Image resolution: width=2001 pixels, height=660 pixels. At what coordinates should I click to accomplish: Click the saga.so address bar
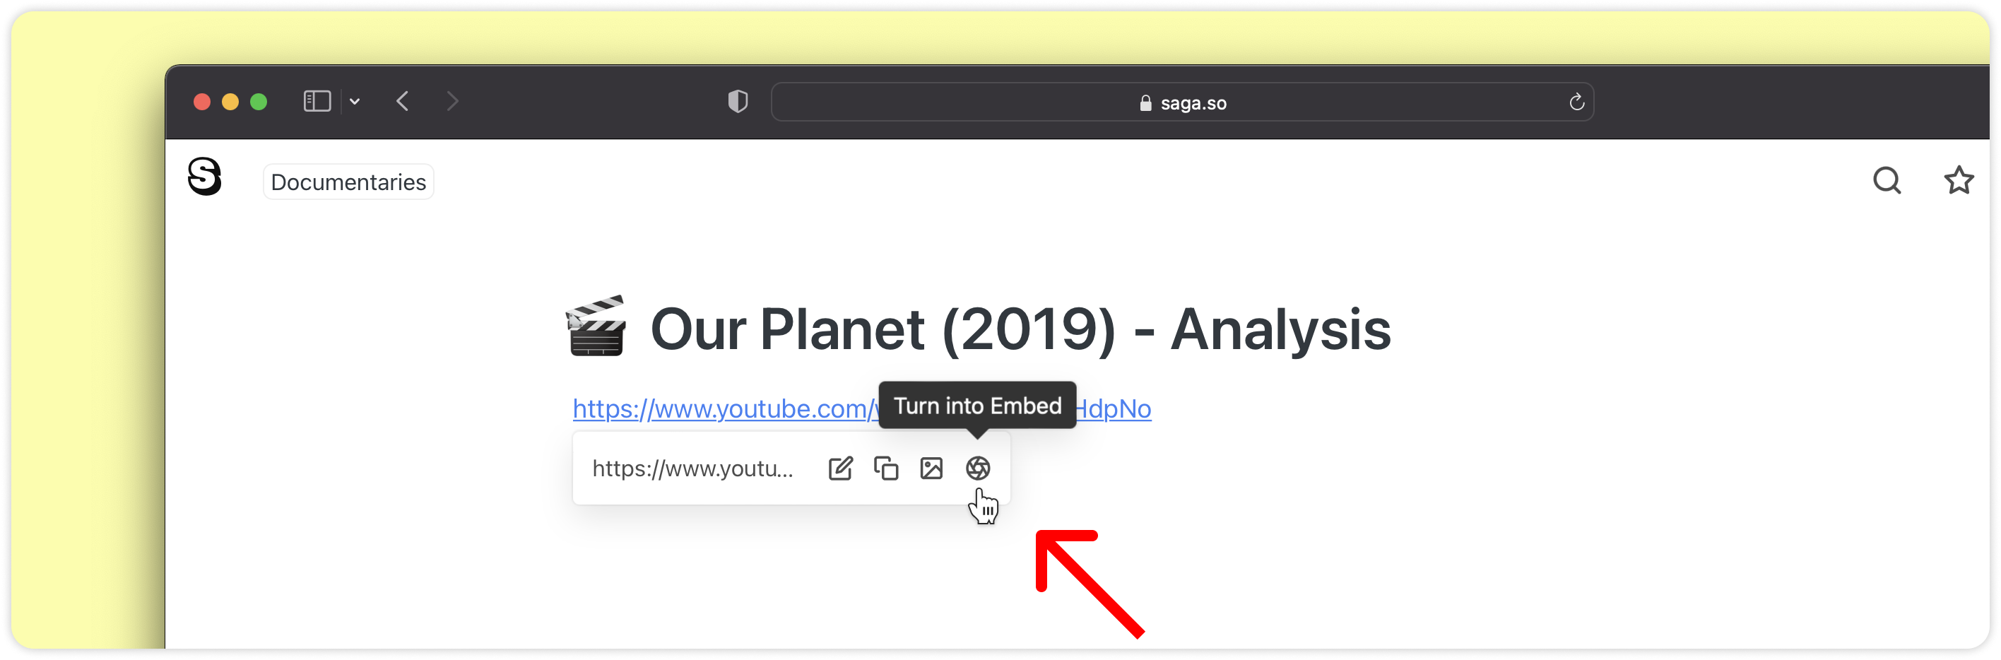coord(1181,102)
